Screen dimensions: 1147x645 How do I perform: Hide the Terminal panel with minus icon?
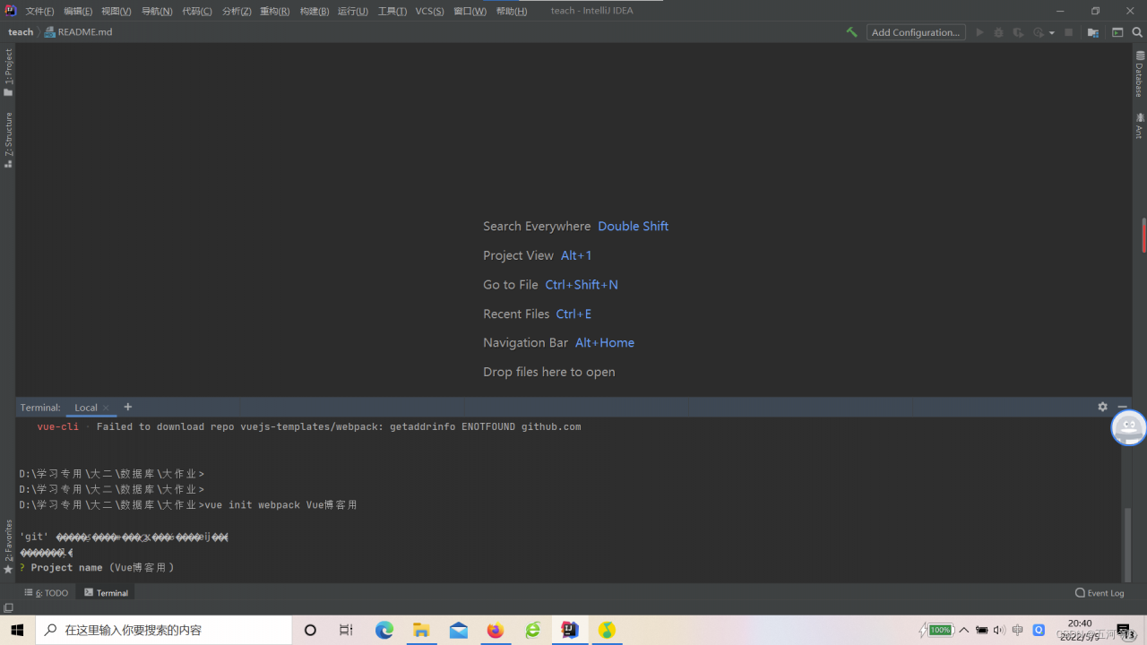pyautogui.click(x=1122, y=407)
